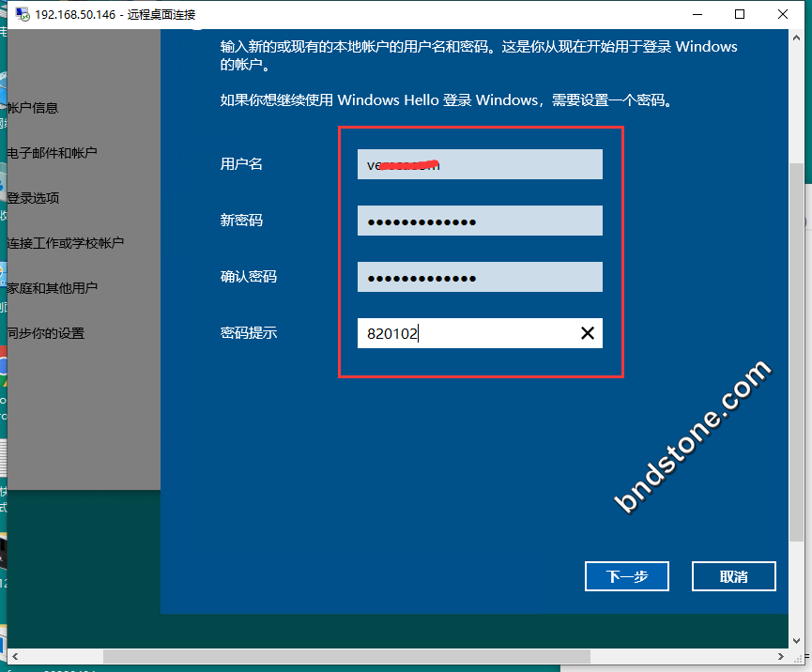Go to 登录选项 settings page

point(33,198)
